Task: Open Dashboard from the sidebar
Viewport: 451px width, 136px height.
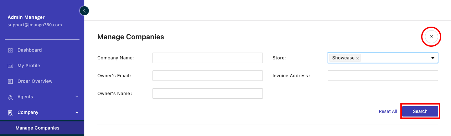Action: pyautogui.click(x=30, y=50)
